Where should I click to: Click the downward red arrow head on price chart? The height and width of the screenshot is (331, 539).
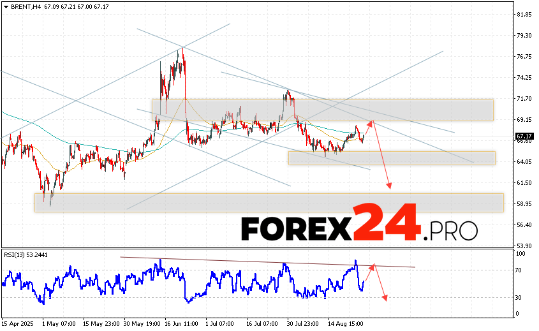point(388,186)
